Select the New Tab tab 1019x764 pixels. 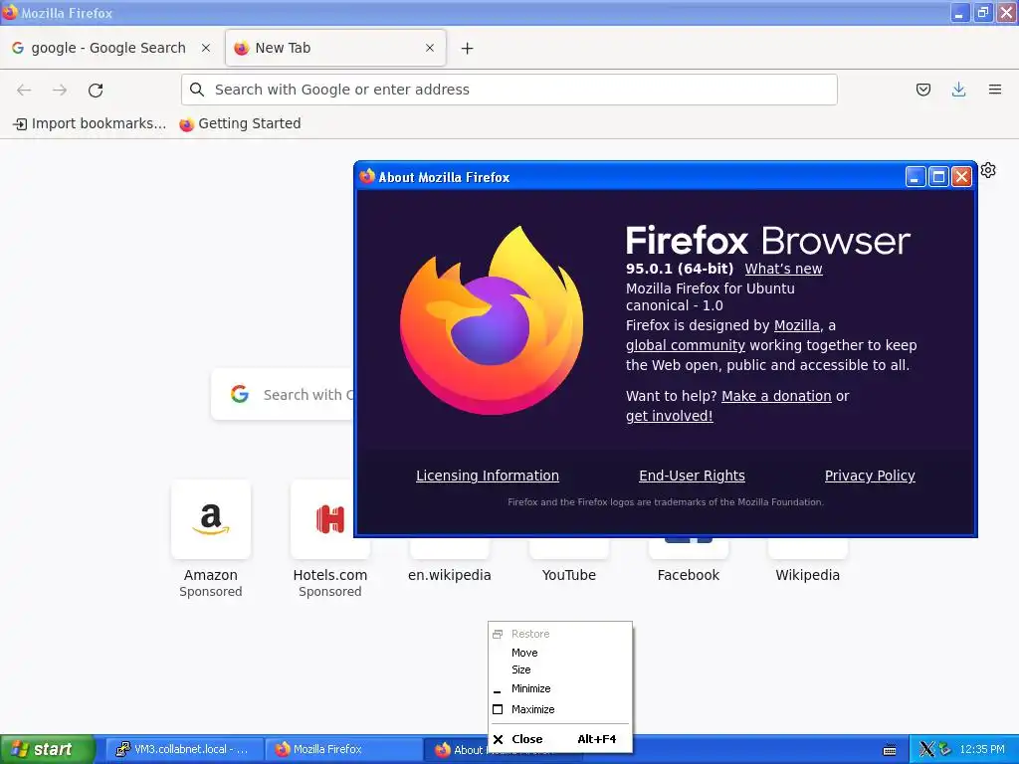335,48
